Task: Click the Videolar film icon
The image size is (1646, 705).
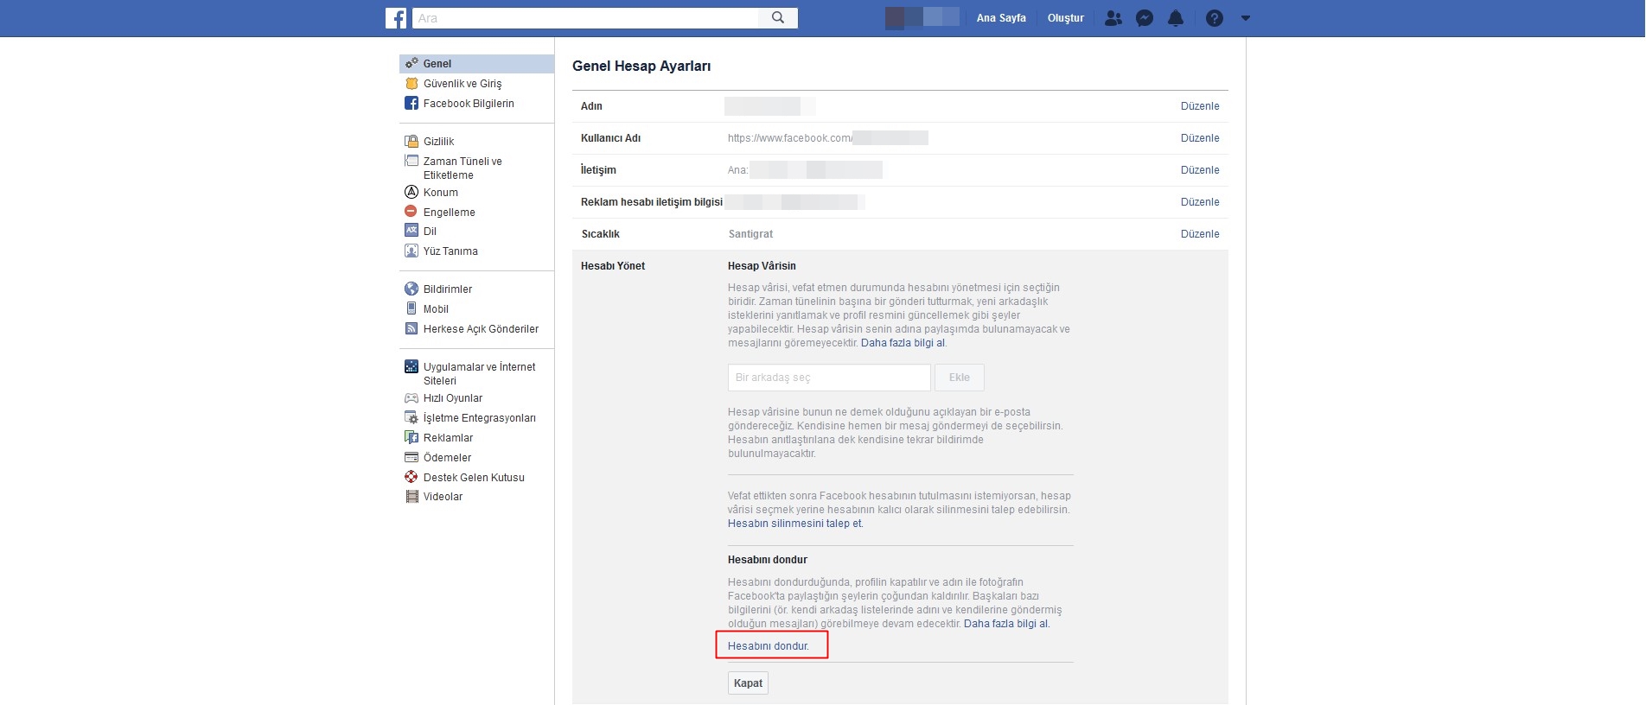Action: (x=411, y=497)
